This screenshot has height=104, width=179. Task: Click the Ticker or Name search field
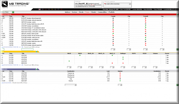tap(6, 12)
